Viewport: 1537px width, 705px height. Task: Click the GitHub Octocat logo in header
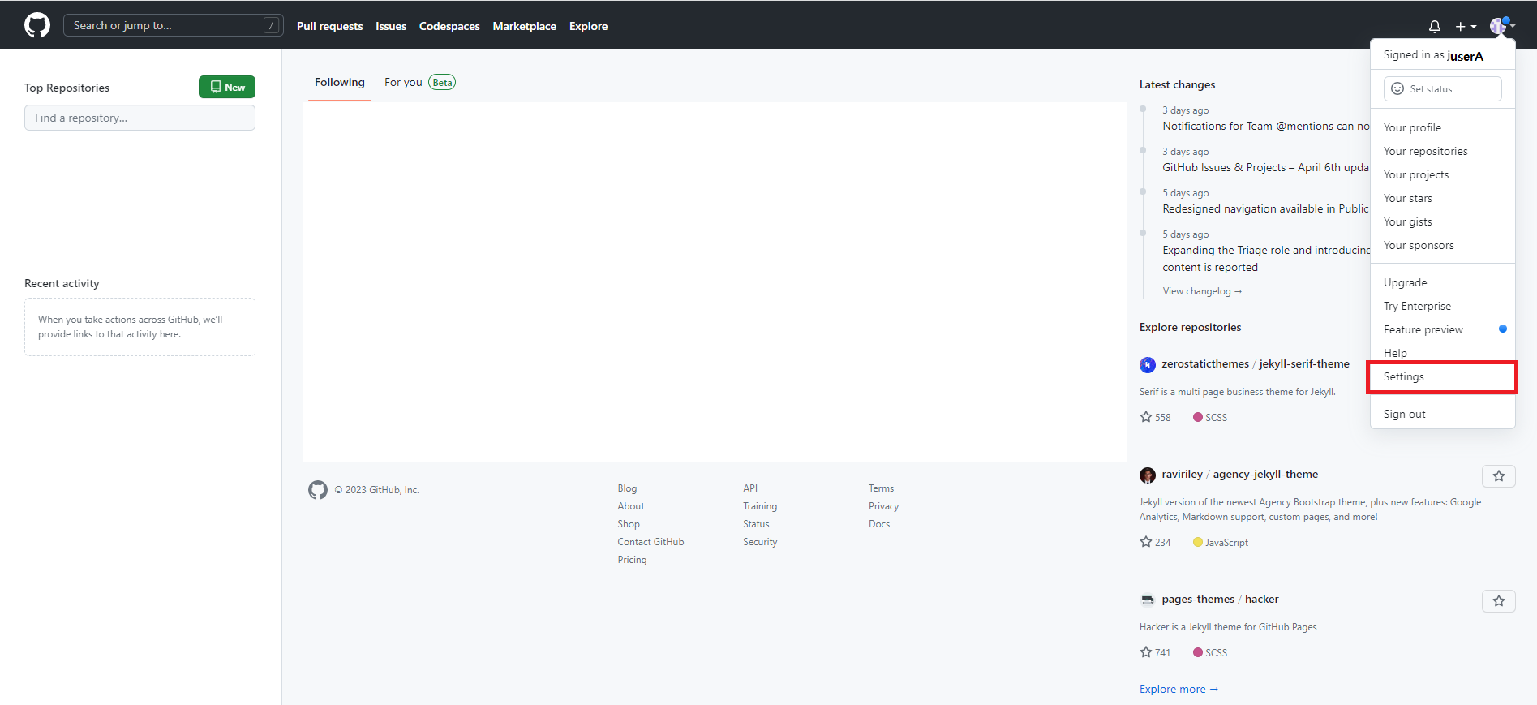(x=37, y=25)
